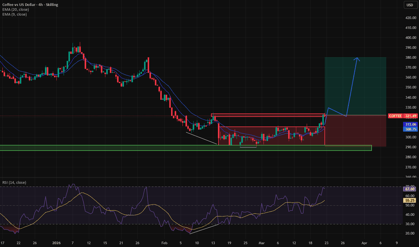This screenshot has height=247, width=419.
Task: Click the 22 date label on time axis
Action: click(x=18, y=243)
